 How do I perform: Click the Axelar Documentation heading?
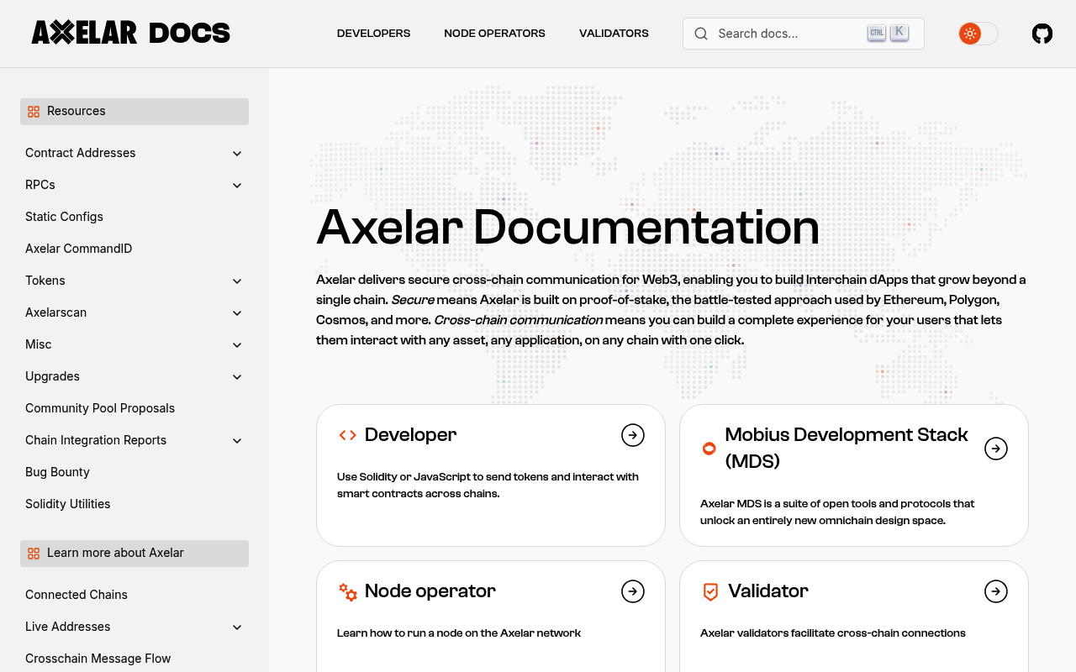pos(567,227)
